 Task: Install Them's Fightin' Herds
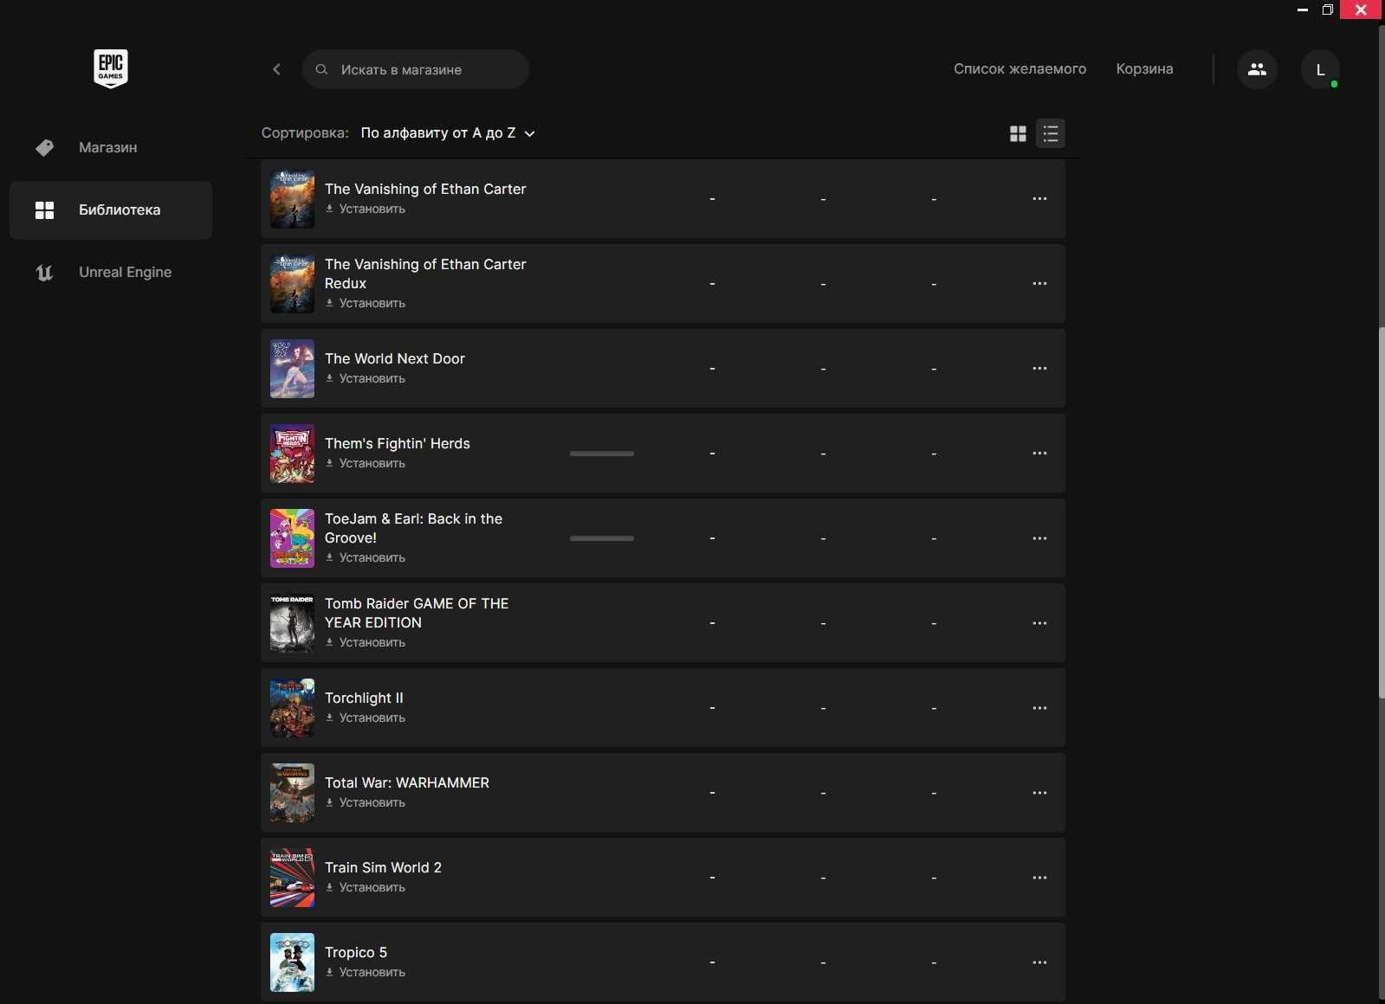pos(366,463)
